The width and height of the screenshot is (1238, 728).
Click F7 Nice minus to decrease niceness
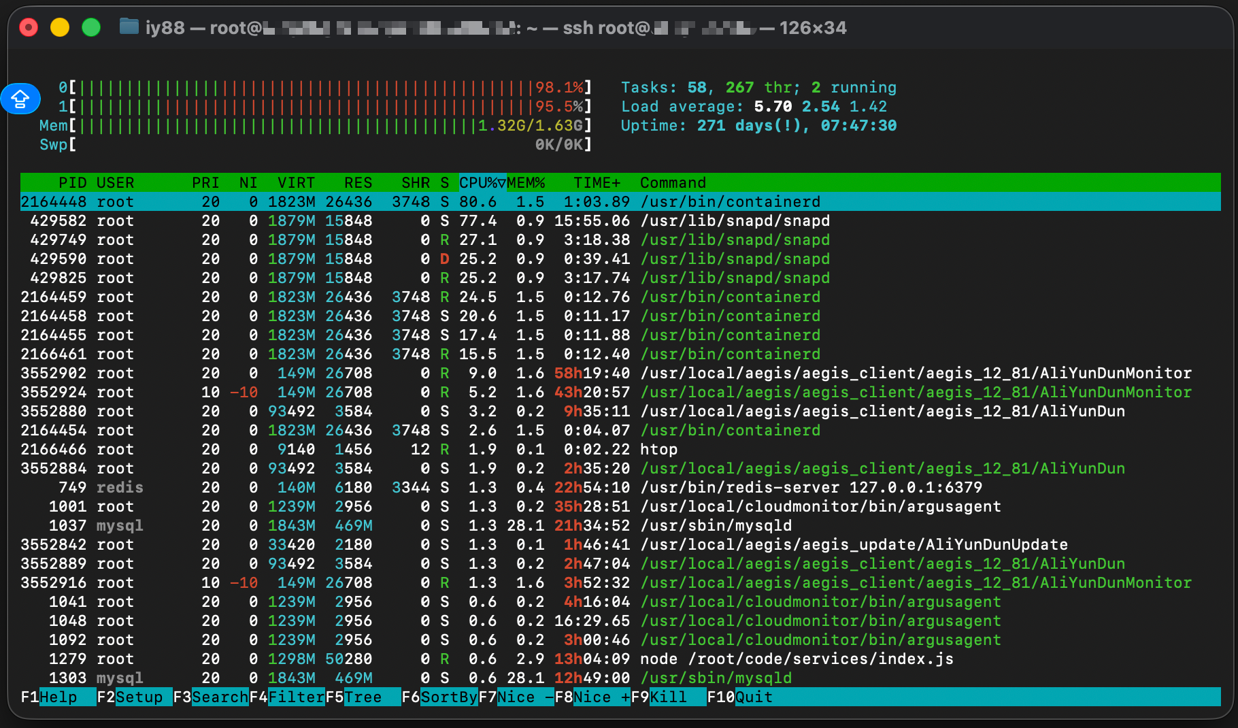(524, 697)
